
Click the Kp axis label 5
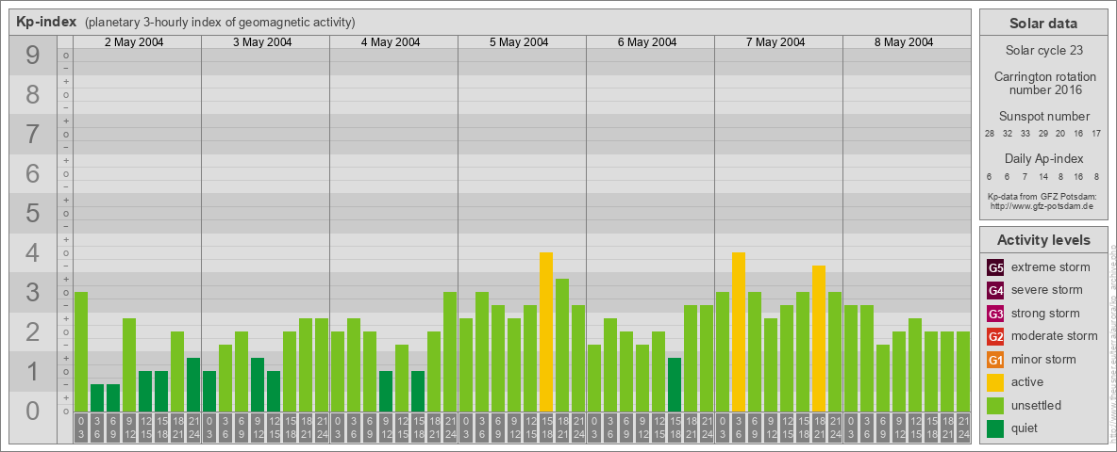click(32, 213)
